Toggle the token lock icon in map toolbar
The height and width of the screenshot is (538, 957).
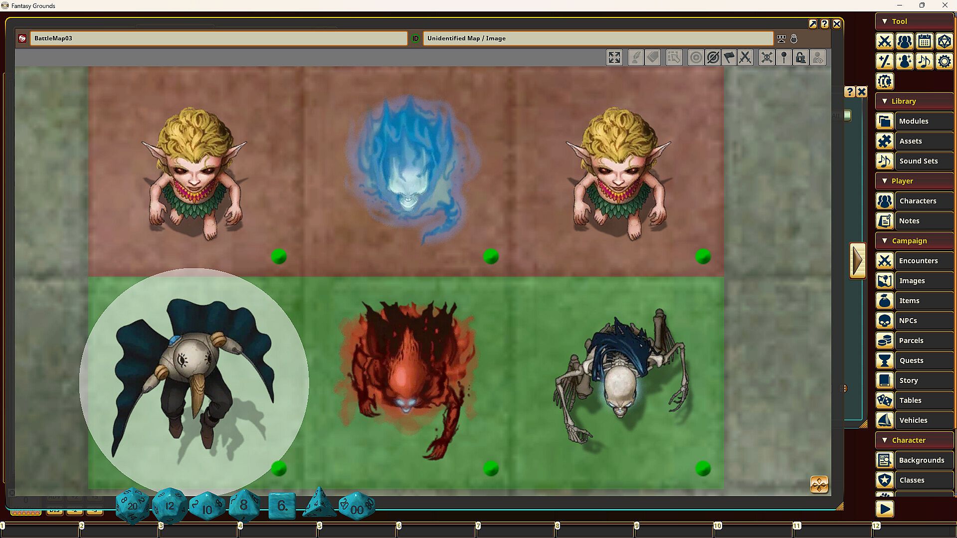801,58
